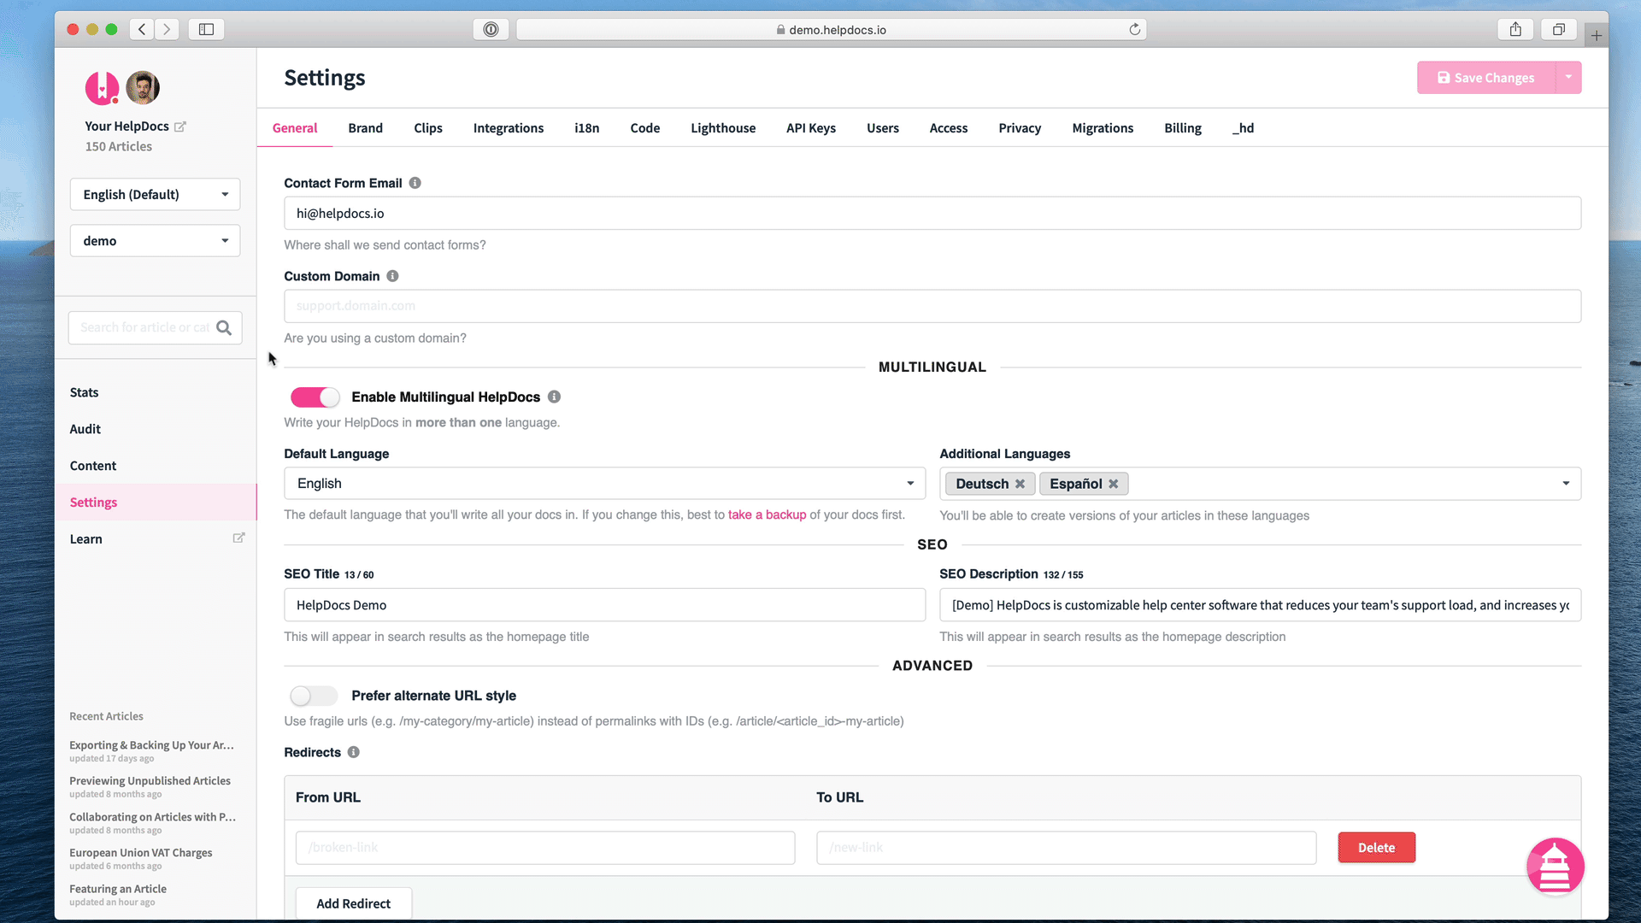Open the i18n tab
Viewport: 1641px width, 923px height.
tap(586, 128)
